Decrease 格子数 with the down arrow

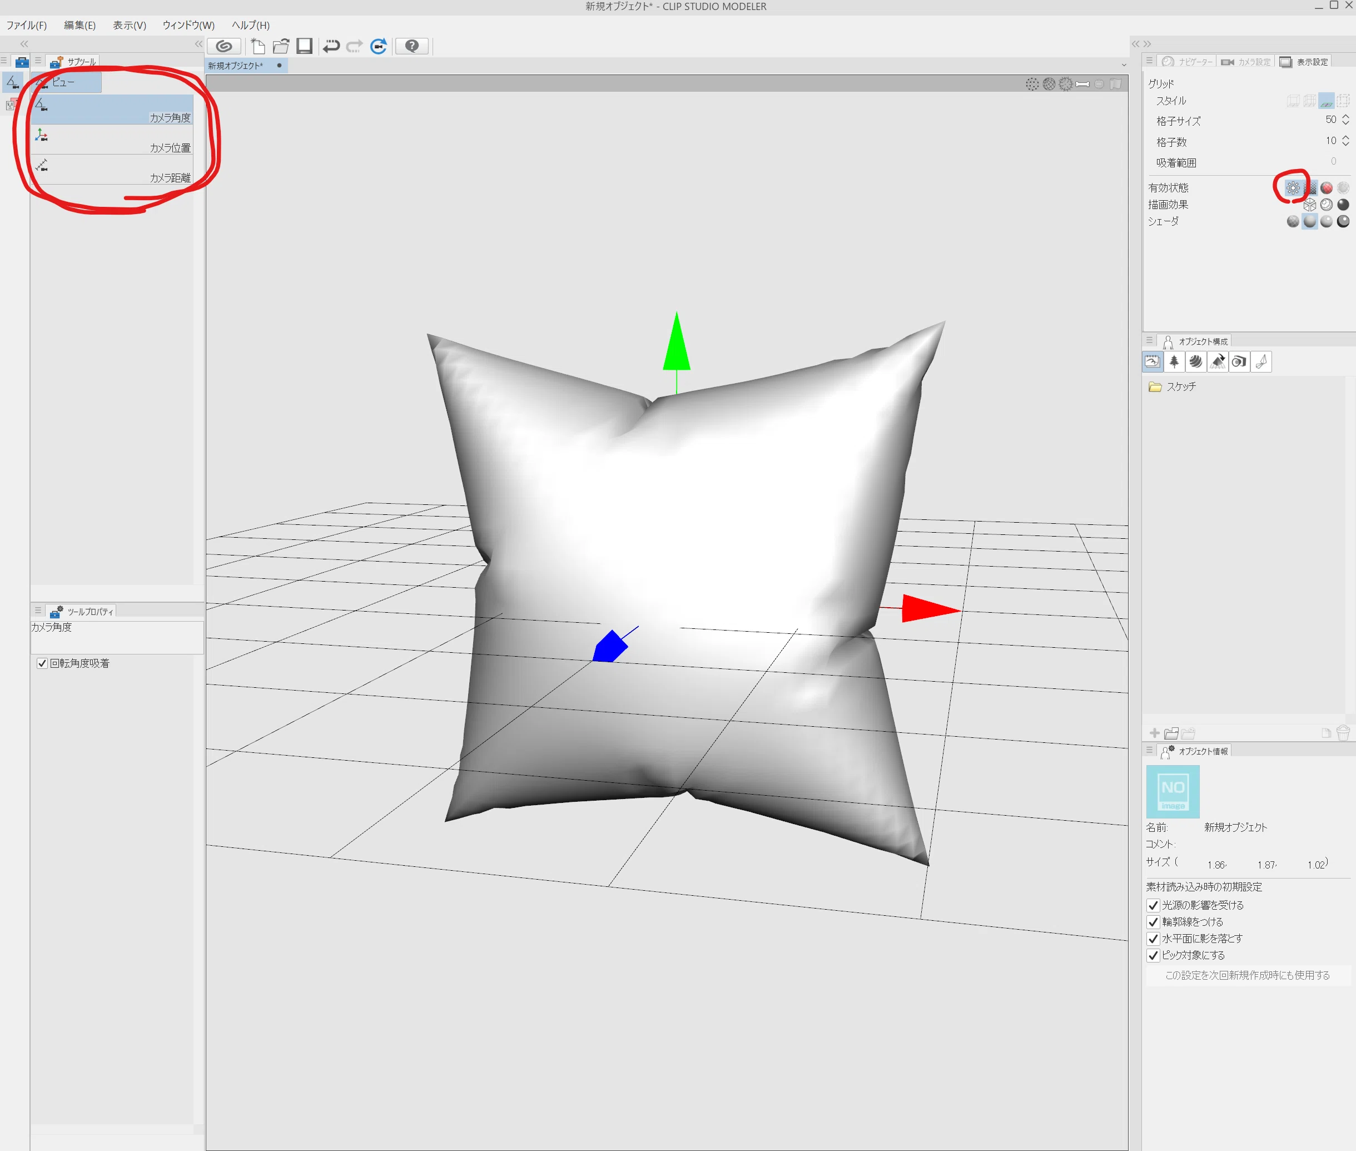[x=1345, y=144]
